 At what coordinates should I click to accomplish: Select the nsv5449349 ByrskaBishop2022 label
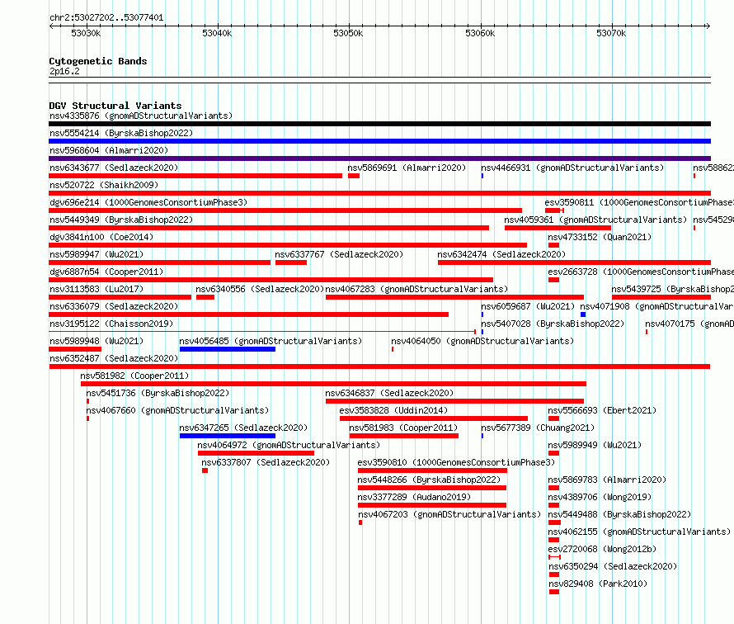[x=121, y=220]
